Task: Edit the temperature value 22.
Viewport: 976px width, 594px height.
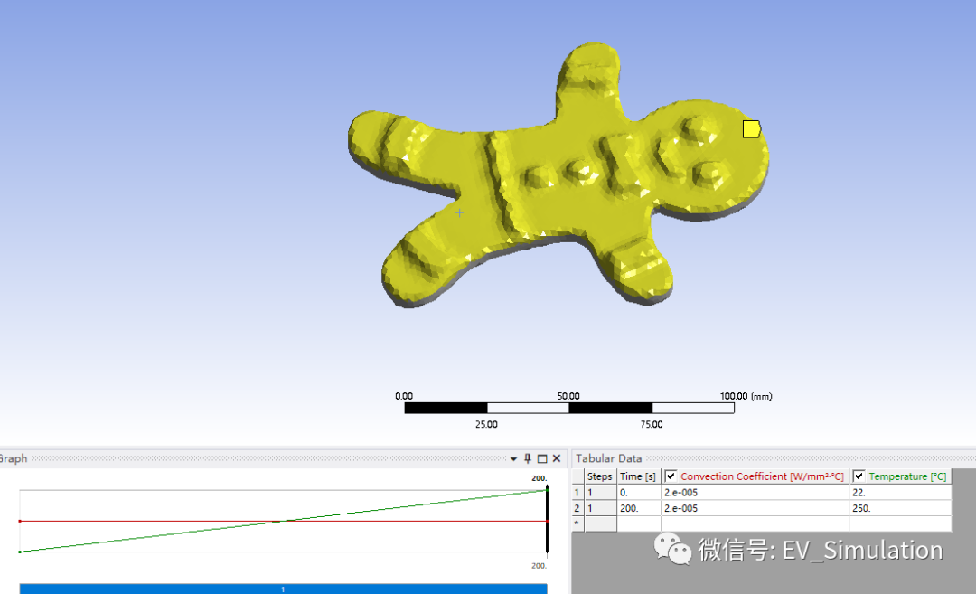Action: pyautogui.click(x=900, y=493)
